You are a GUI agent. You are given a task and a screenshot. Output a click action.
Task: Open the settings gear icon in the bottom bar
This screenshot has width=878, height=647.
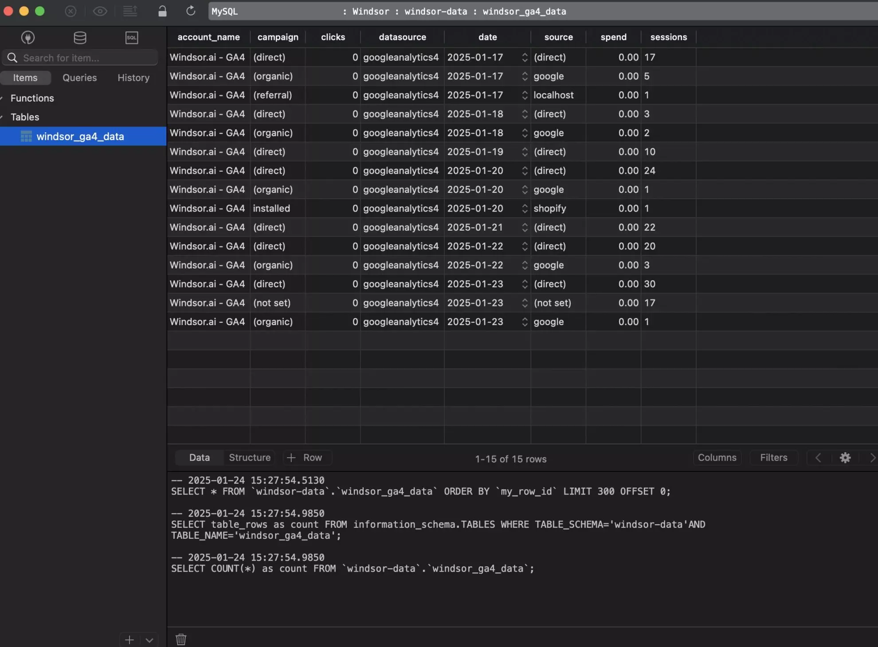coord(845,458)
